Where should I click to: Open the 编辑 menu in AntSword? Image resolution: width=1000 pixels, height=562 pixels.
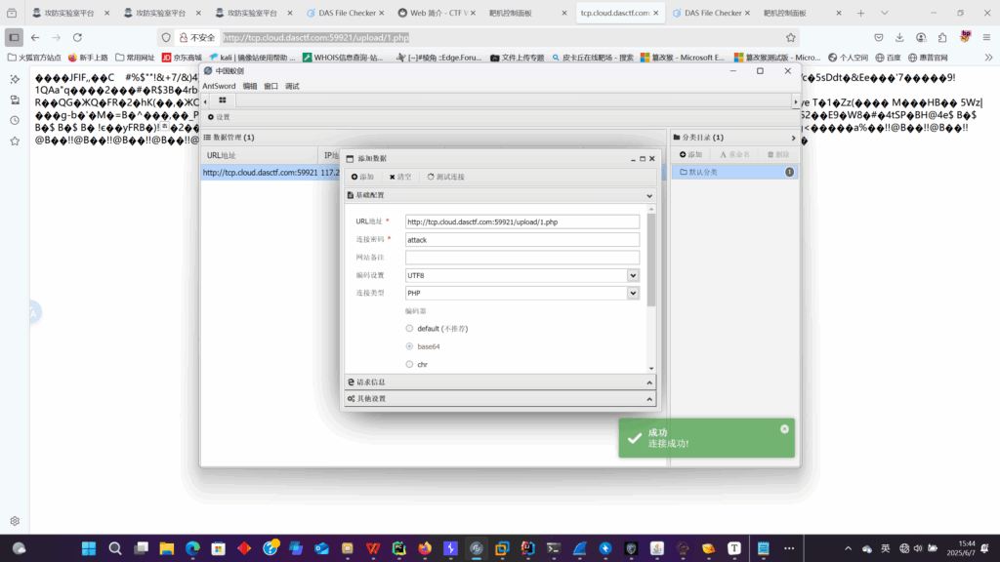(250, 86)
